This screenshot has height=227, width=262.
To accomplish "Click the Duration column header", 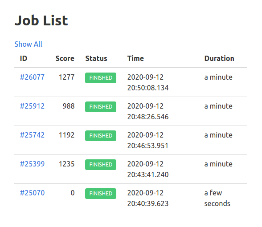I will 219,58.
